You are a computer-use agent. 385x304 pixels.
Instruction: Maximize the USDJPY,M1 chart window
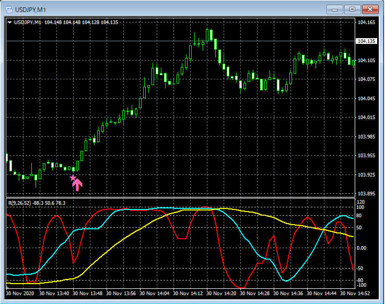pos(353,9)
